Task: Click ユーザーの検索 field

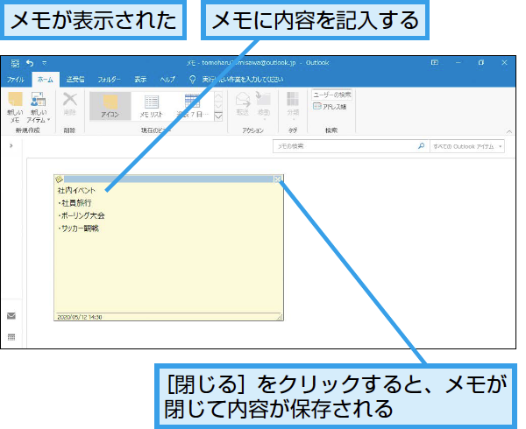Action: [x=331, y=95]
